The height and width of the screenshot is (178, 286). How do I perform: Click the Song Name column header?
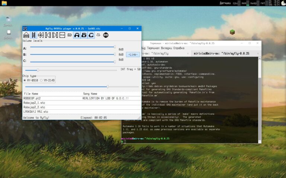point(90,94)
